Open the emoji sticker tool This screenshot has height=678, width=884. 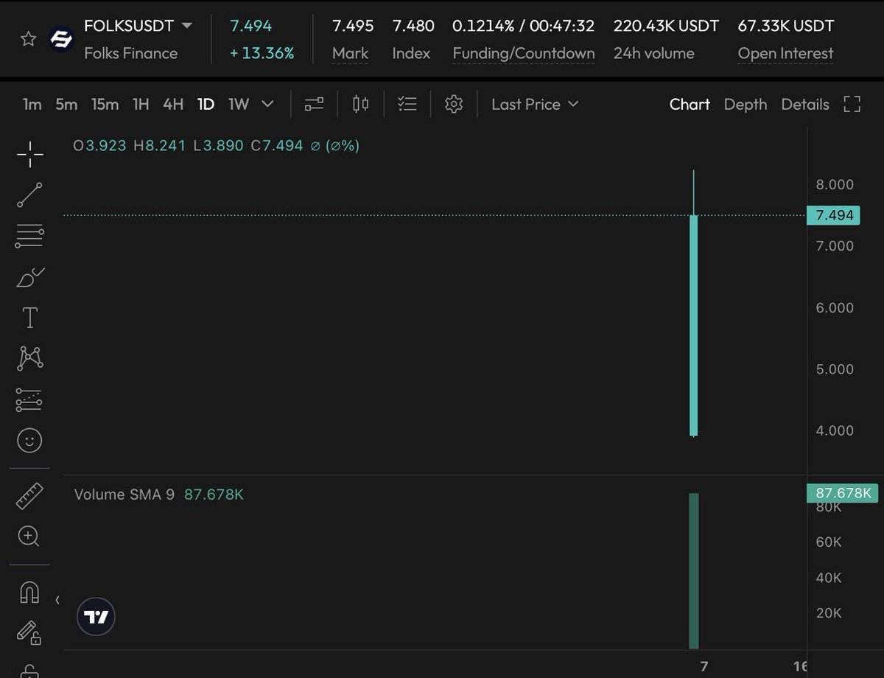[x=29, y=441]
